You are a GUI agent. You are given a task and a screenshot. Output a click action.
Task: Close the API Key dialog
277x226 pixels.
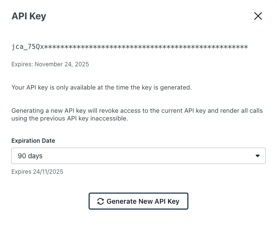[x=258, y=16]
